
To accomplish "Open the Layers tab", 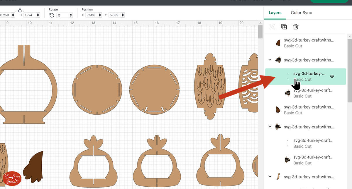I will point(275,13).
